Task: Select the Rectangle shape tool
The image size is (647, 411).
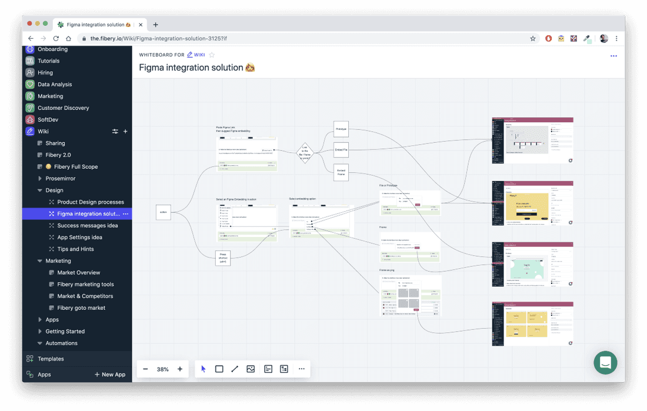Action: click(219, 369)
